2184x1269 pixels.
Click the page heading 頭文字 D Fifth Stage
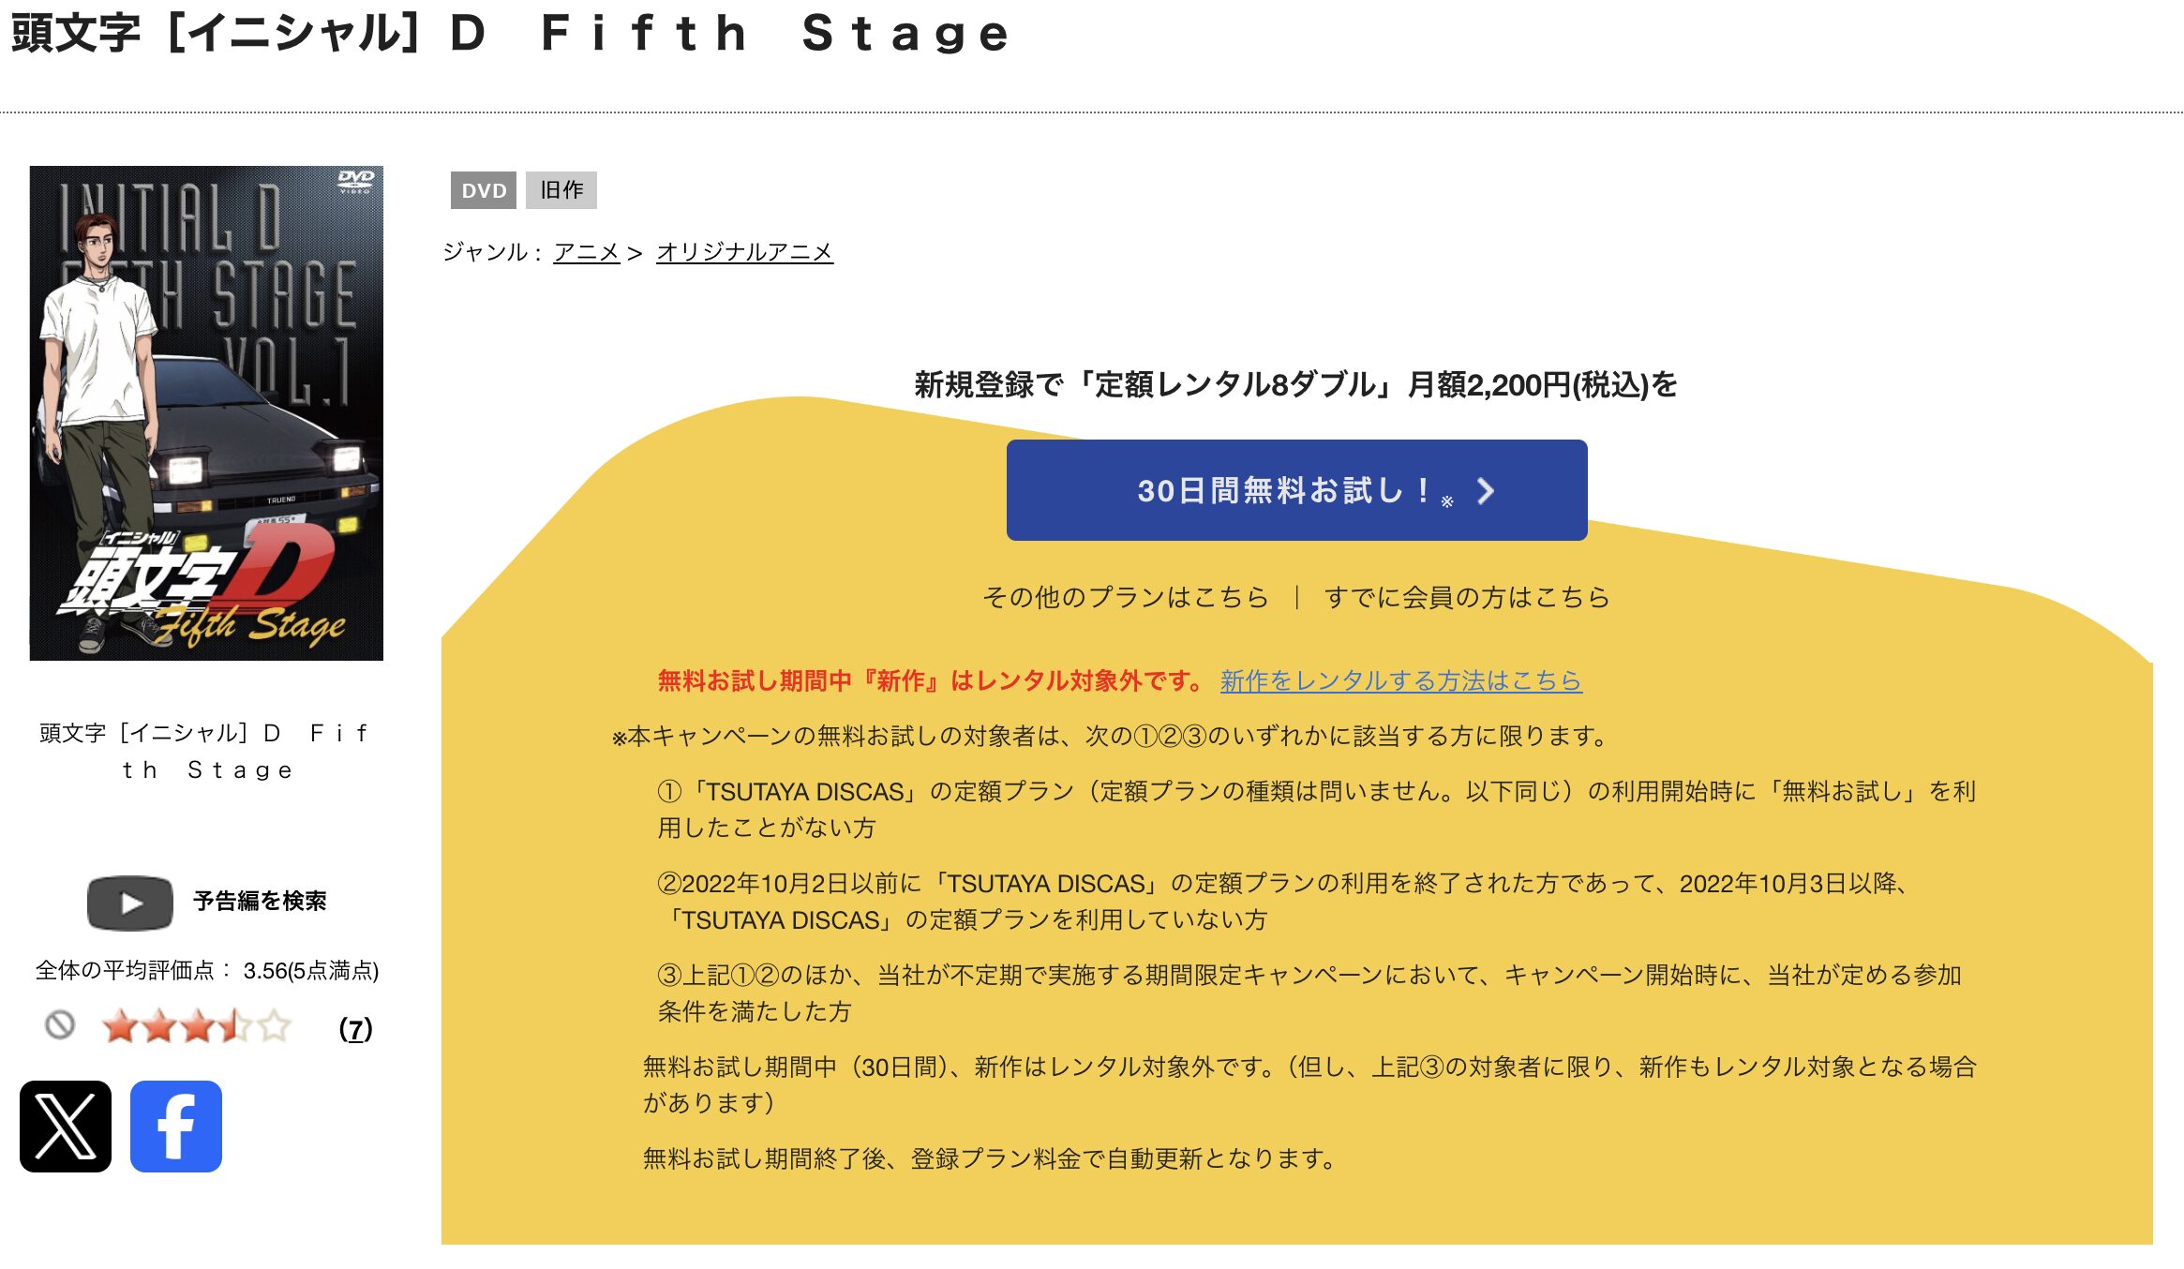coord(511,34)
